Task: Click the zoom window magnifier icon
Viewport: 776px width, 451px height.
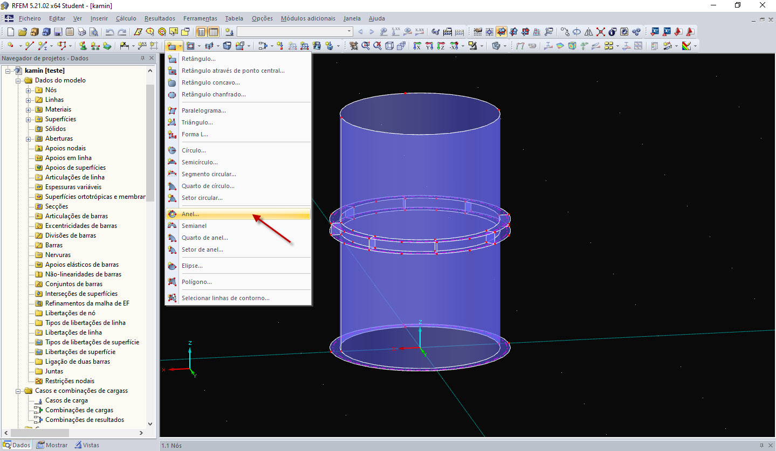Action: pyautogui.click(x=366, y=46)
